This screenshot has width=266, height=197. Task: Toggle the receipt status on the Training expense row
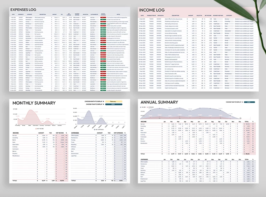coord(102,22)
